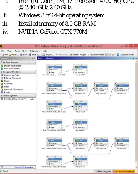This screenshot has height=174, width=138.
Task: Click the Open project folder icon
Action: click(x=11, y=55)
